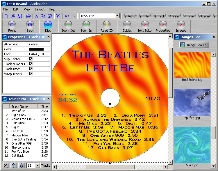
Task: Move selected track up with the arrow
Action: pos(14,165)
